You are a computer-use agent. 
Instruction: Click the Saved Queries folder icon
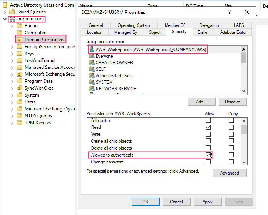point(12,12)
